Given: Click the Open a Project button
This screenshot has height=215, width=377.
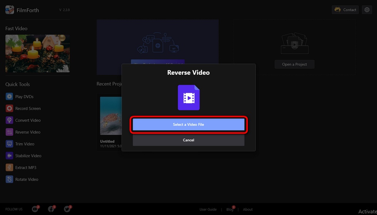Looking at the screenshot, I should 295,64.
